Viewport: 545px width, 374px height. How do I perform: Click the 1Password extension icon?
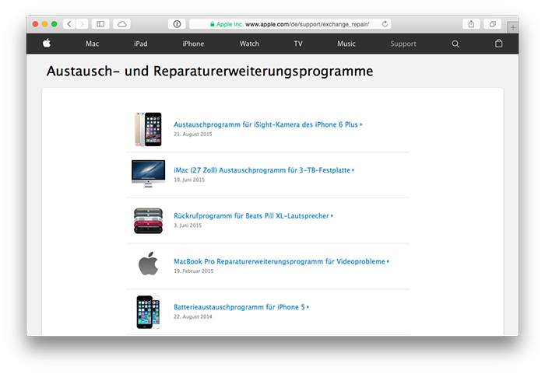(177, 24)
